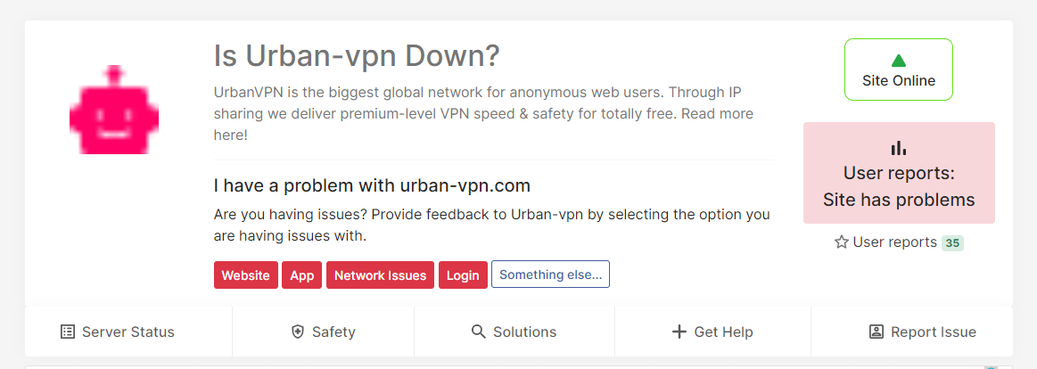The height and width of the screenshot is (369, 1037).
Task: Open the pink User reports panel
Action: coord(899,174)
